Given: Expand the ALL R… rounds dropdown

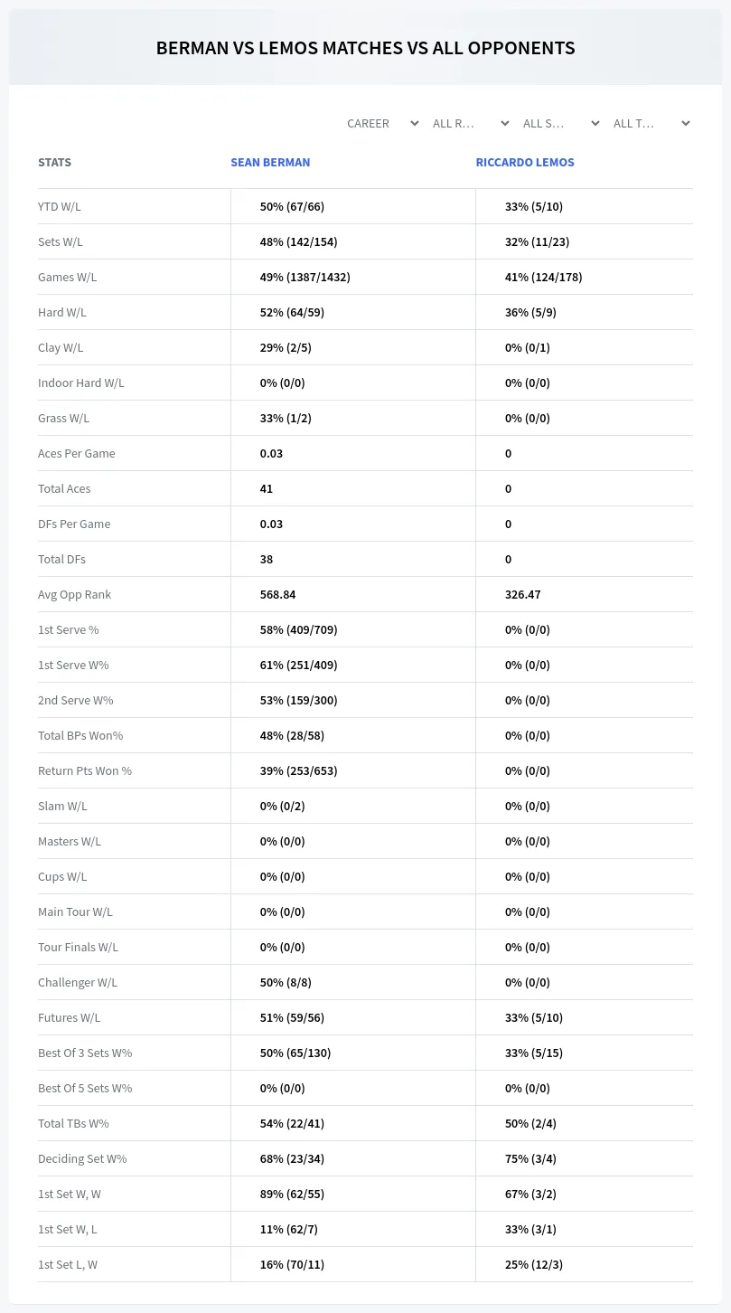Looking at the screenshot, I should coord(469,123).
